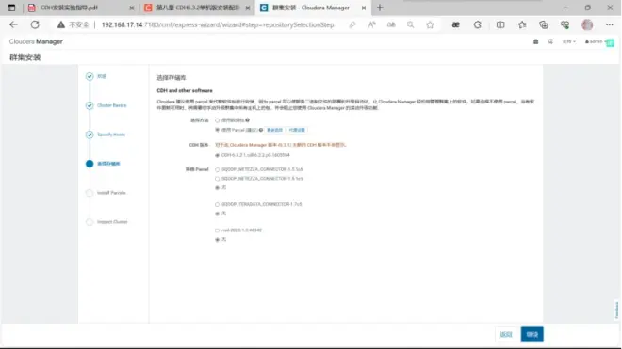Click the browser back arrow
622x349 pixels.
[x=13, y=24]
